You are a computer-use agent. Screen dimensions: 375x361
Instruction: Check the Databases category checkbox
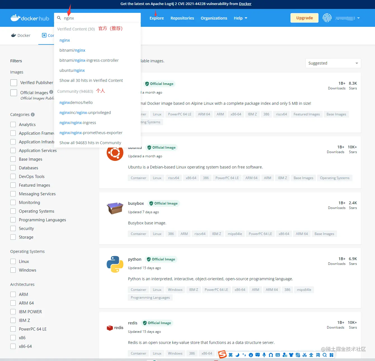click(13, 168)
